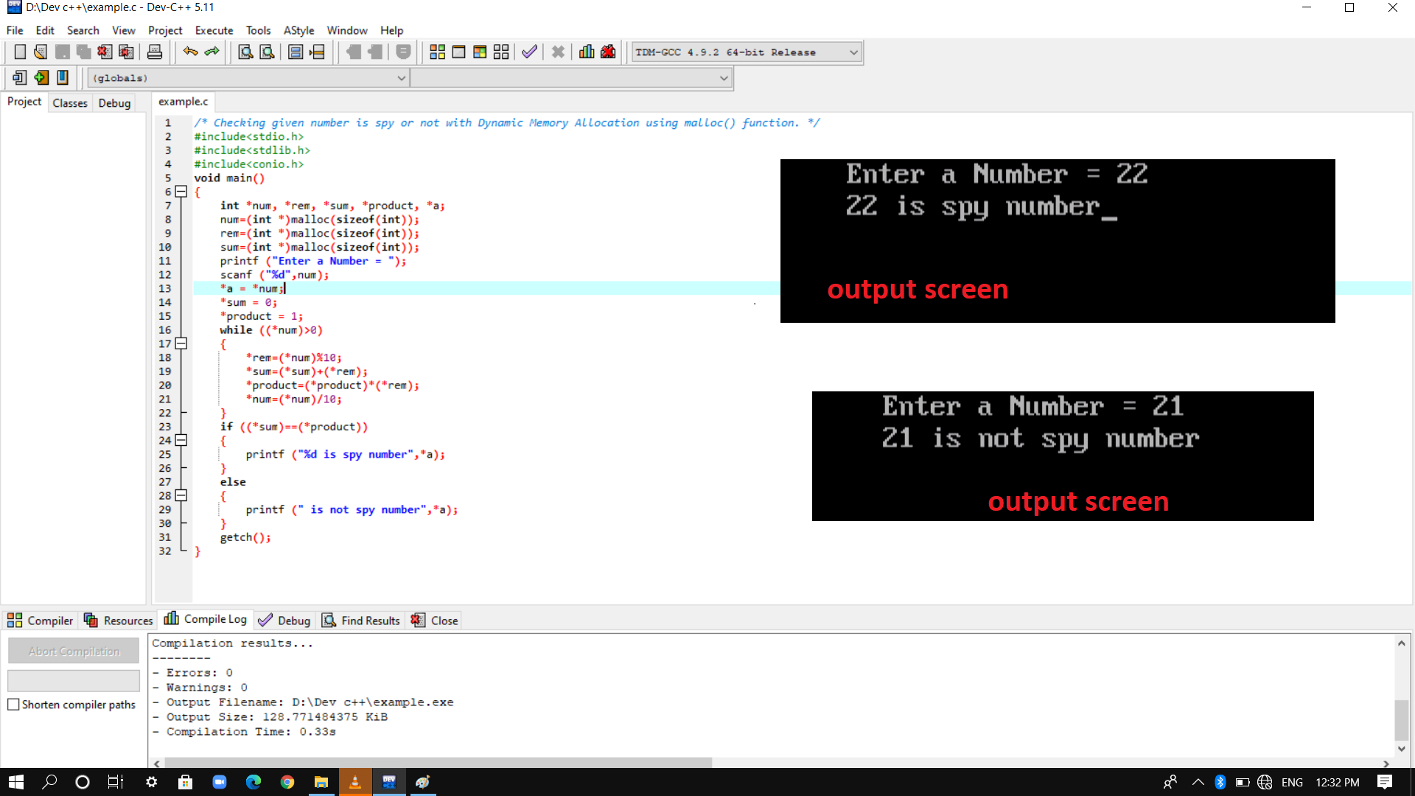Image resolution: width=1415 pixels, height=796 pixels.
Task: Collapse the main function fold at line 6
Action: pos(181,192)
